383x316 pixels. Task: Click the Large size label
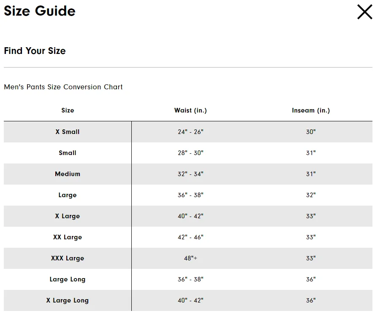pos(68,195)
